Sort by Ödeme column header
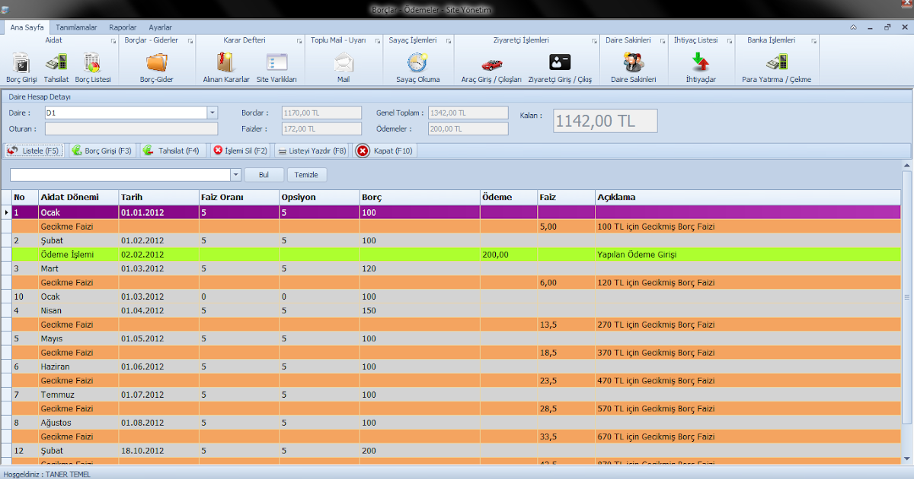914x479 pixels. click(x=509, y=197)
